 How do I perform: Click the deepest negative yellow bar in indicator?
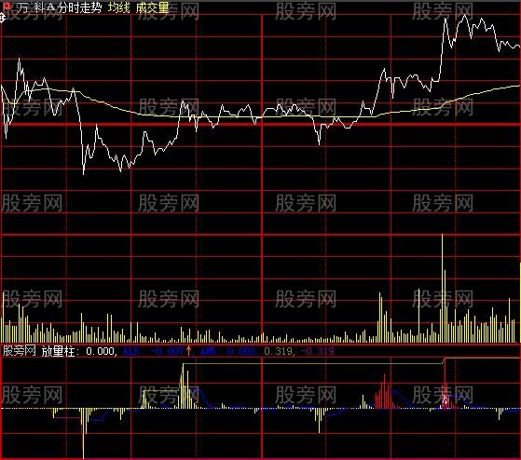tap(83, 433)
